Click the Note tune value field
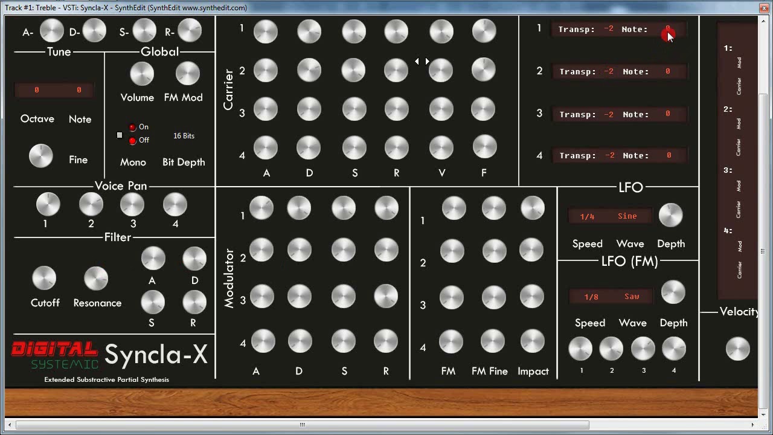773x435 pixels. point(79,90)
